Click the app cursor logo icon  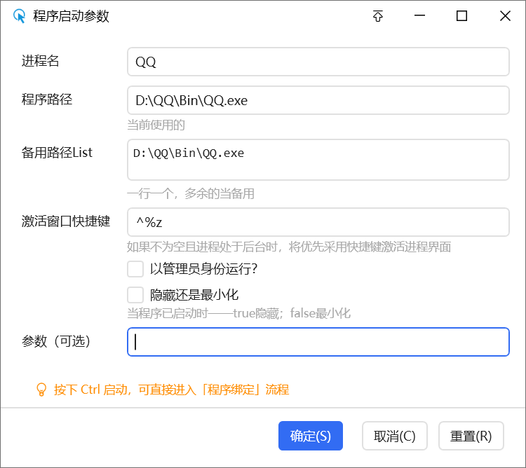[20, 16]
